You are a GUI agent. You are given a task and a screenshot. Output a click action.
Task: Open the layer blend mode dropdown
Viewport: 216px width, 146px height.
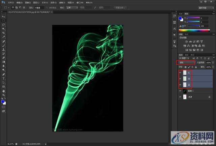186,63
